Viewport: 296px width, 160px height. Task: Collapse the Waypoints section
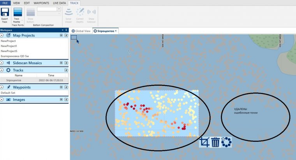(2, 87)
